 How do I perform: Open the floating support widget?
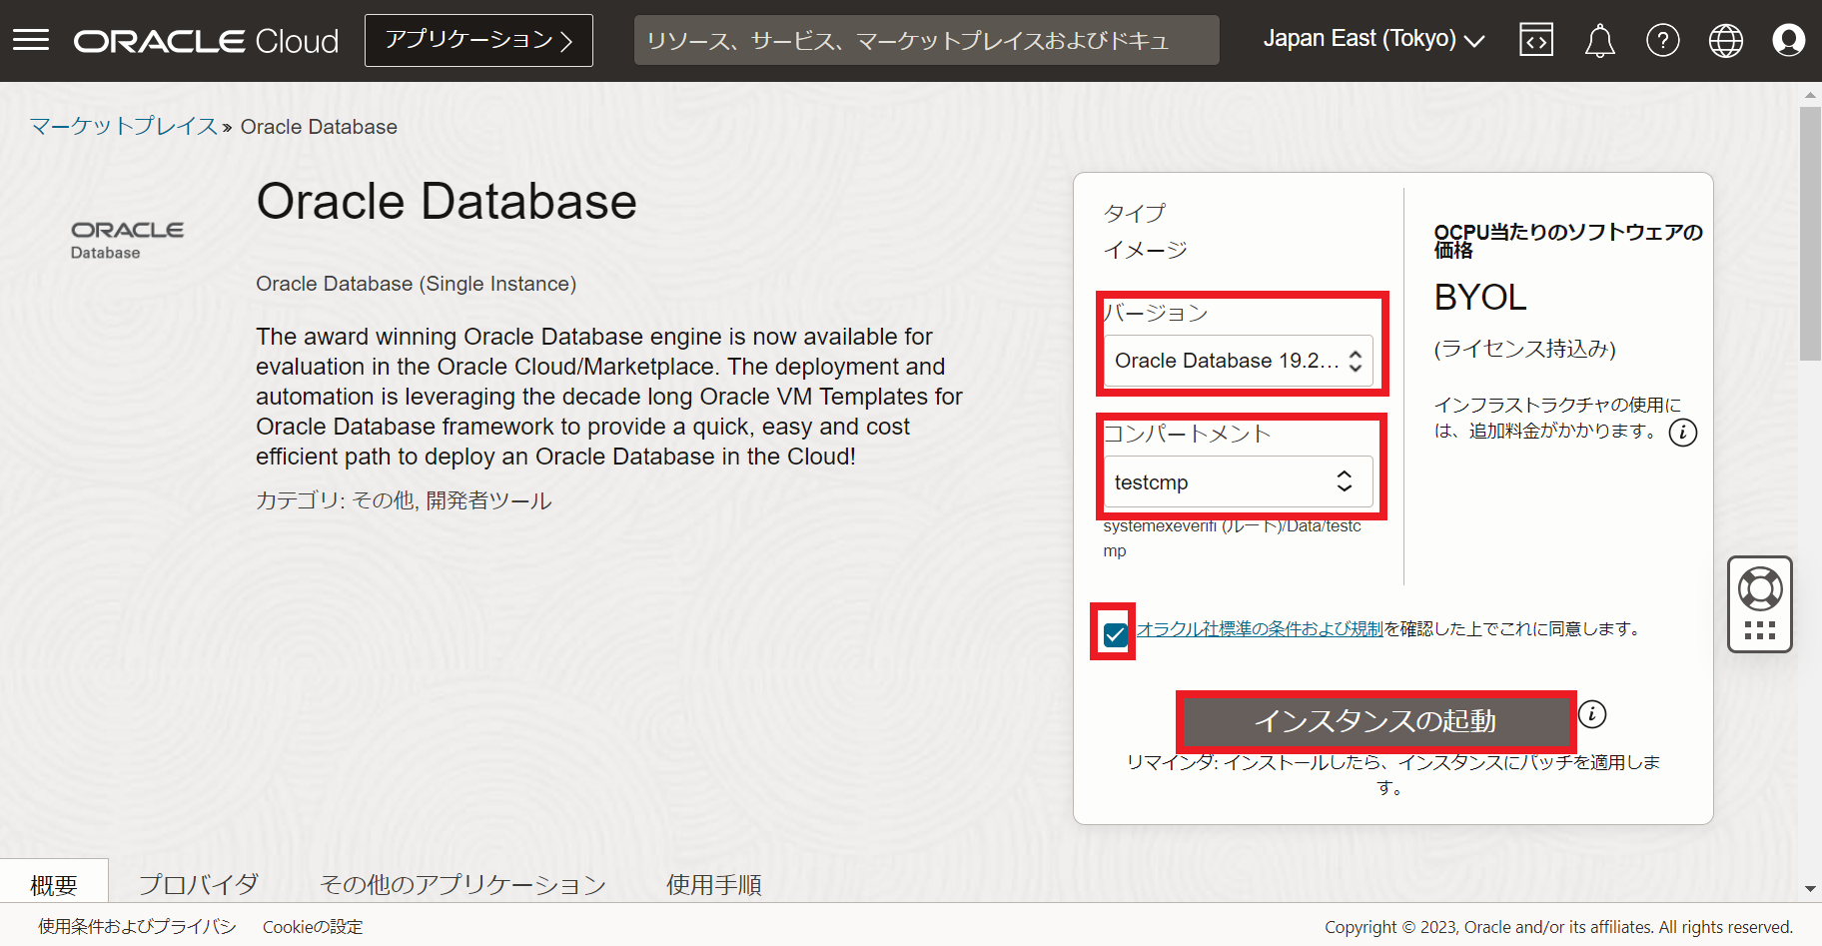tap(1759, 603)
